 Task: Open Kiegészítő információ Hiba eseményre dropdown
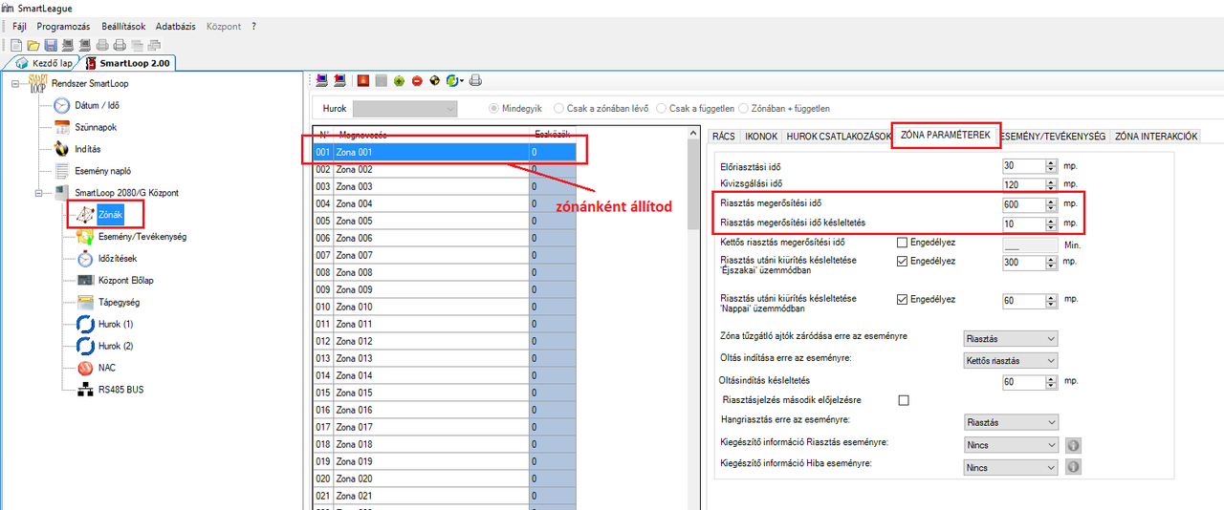[x=1011, y=468]
